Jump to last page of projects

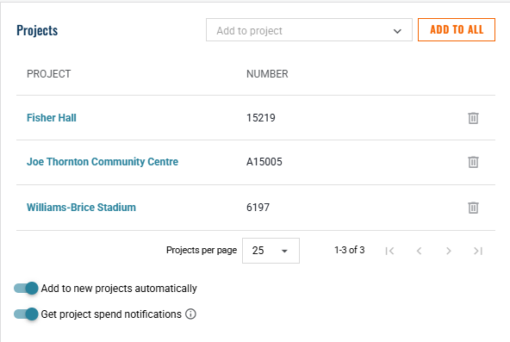pos(478,251)
